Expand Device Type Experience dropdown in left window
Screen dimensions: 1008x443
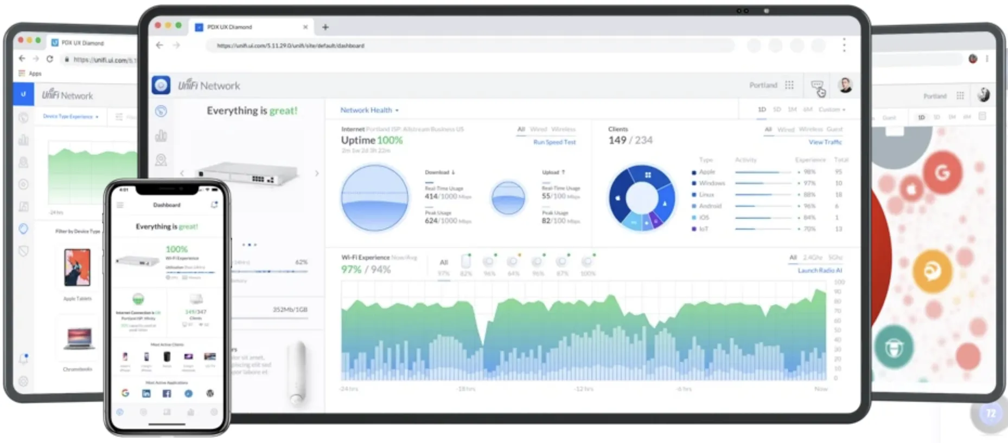point(71,116)
